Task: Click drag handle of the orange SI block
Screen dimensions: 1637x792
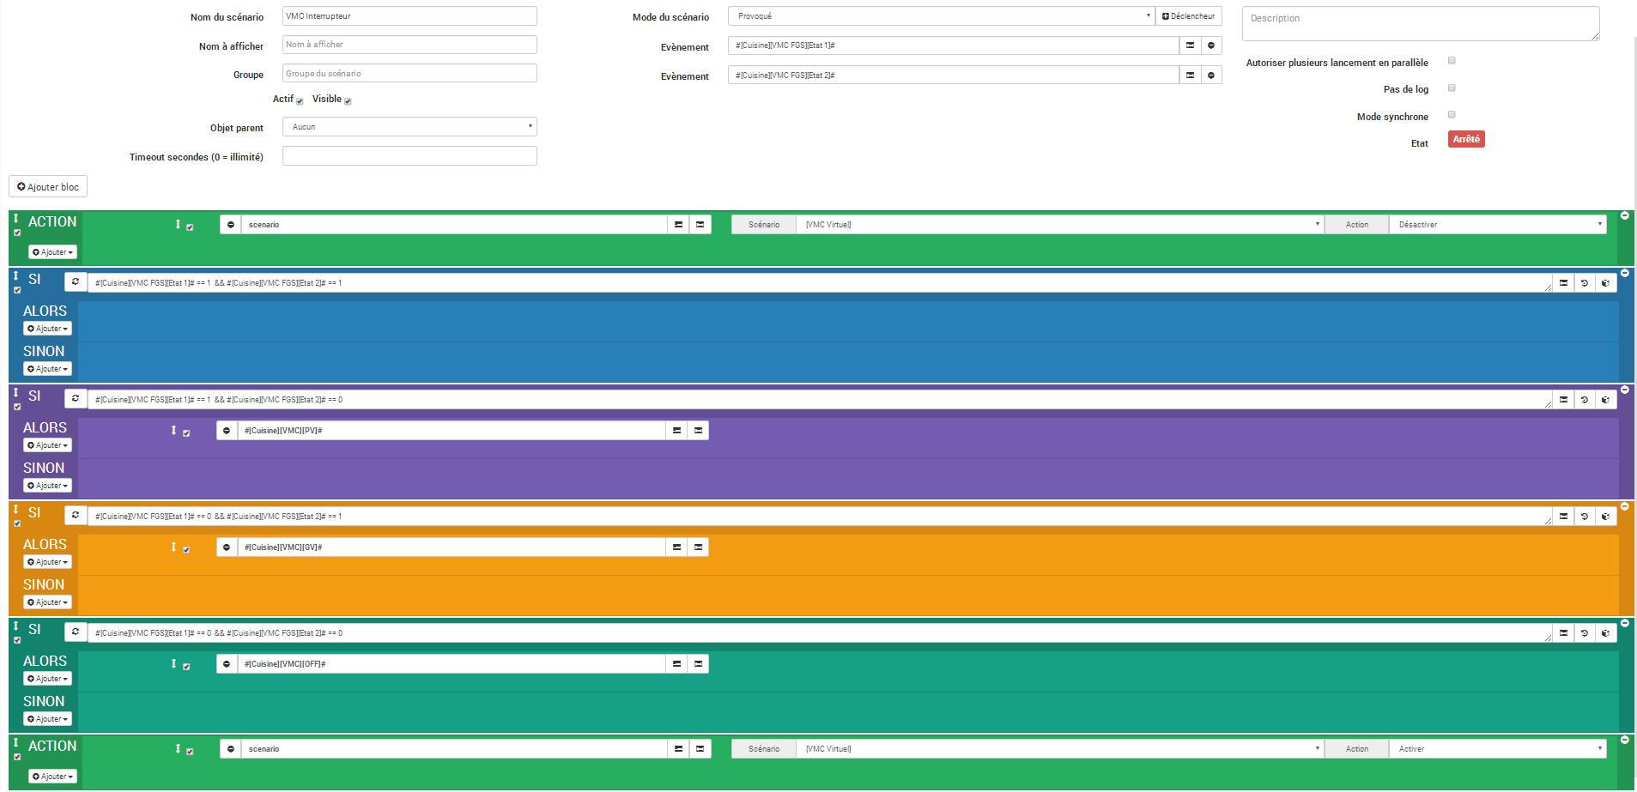Action: (x=15, y=510)
